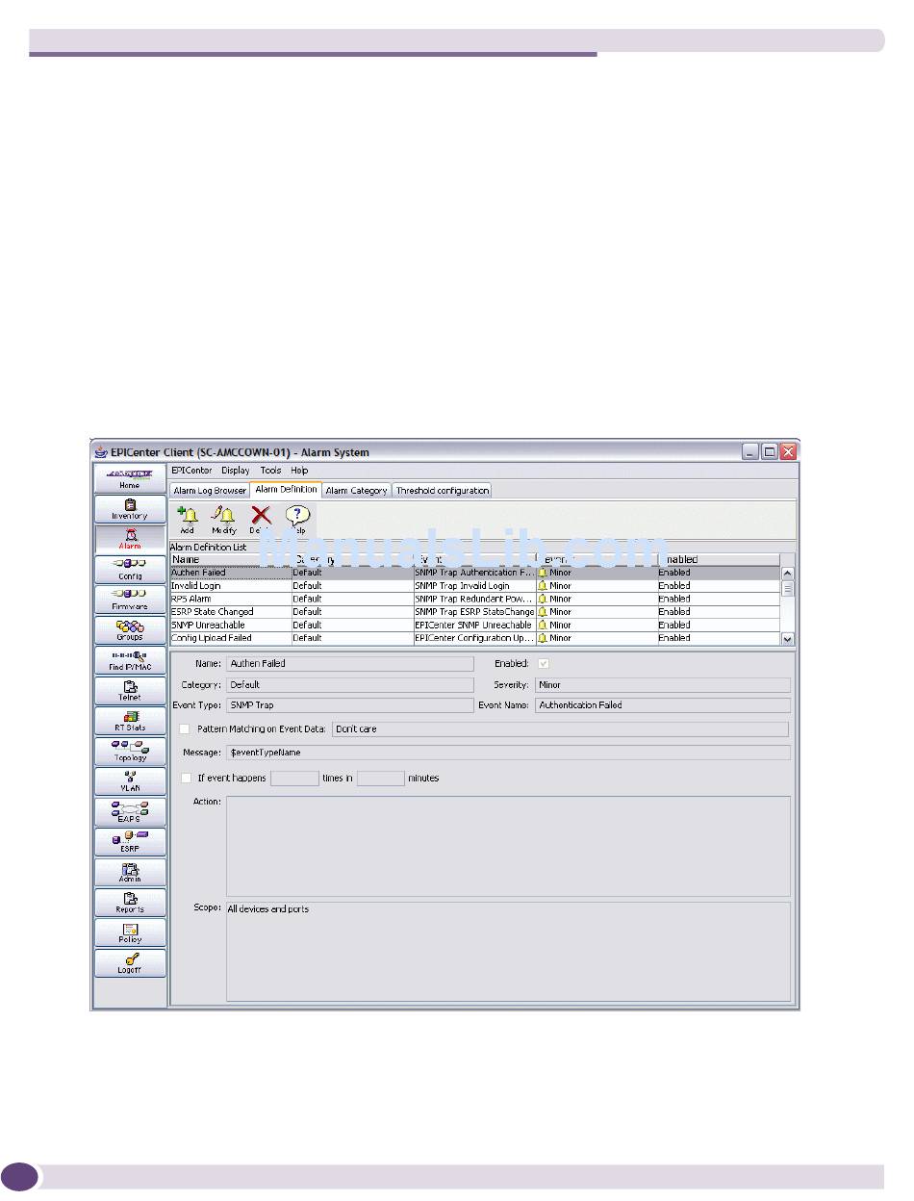Viewport: 914px width, 1201px height.
Task: Open the ESRP module
Action: tap(130, 842)
